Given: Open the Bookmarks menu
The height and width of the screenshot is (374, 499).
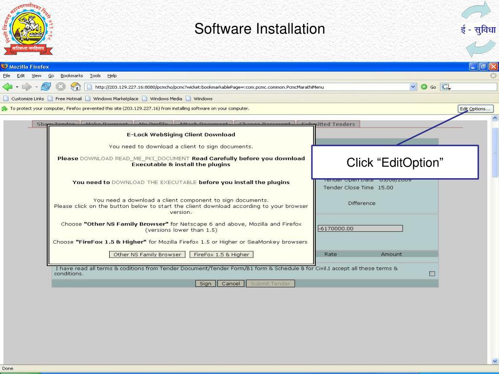Looking at the screenshot, I should click(72, 75).
